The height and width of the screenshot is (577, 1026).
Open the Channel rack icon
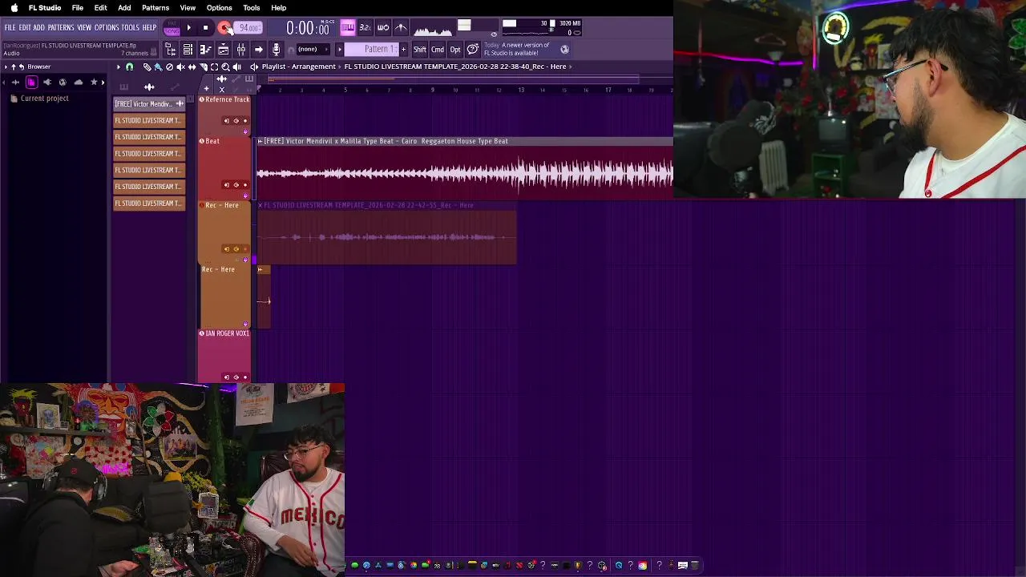click(188, 50)
